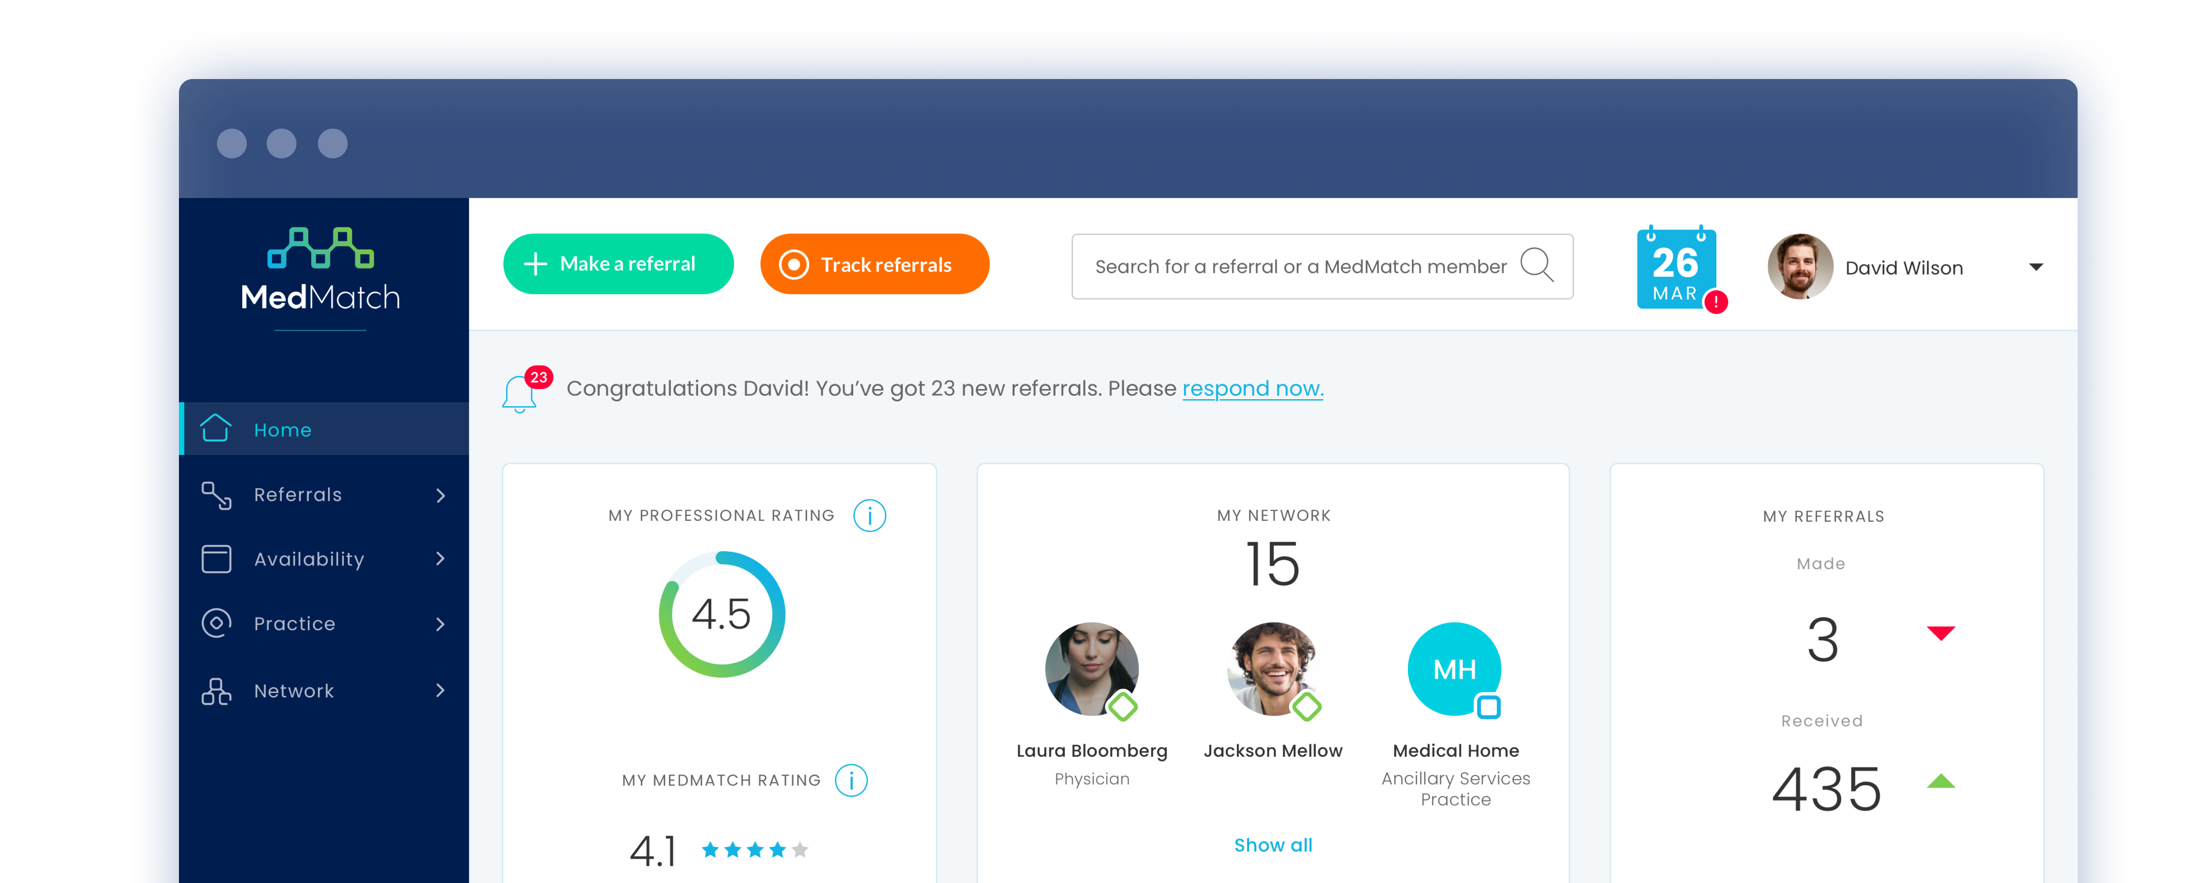Click the info icon next to My MedMatch Rating
Image resolution: width=2190 pixels, height=883 pixels.
pos(851,779)
